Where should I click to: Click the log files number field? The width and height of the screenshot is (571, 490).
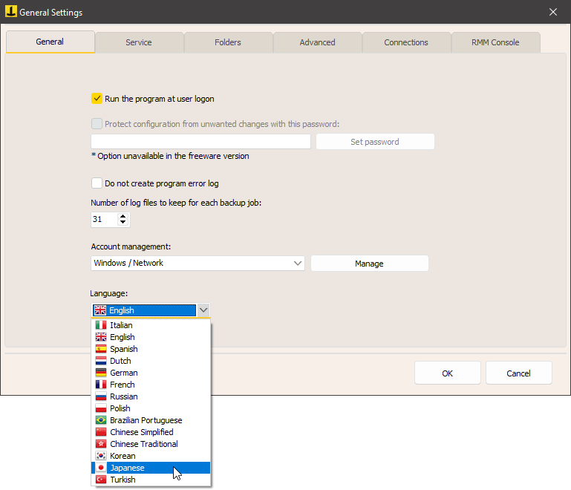tap(105, 219)
